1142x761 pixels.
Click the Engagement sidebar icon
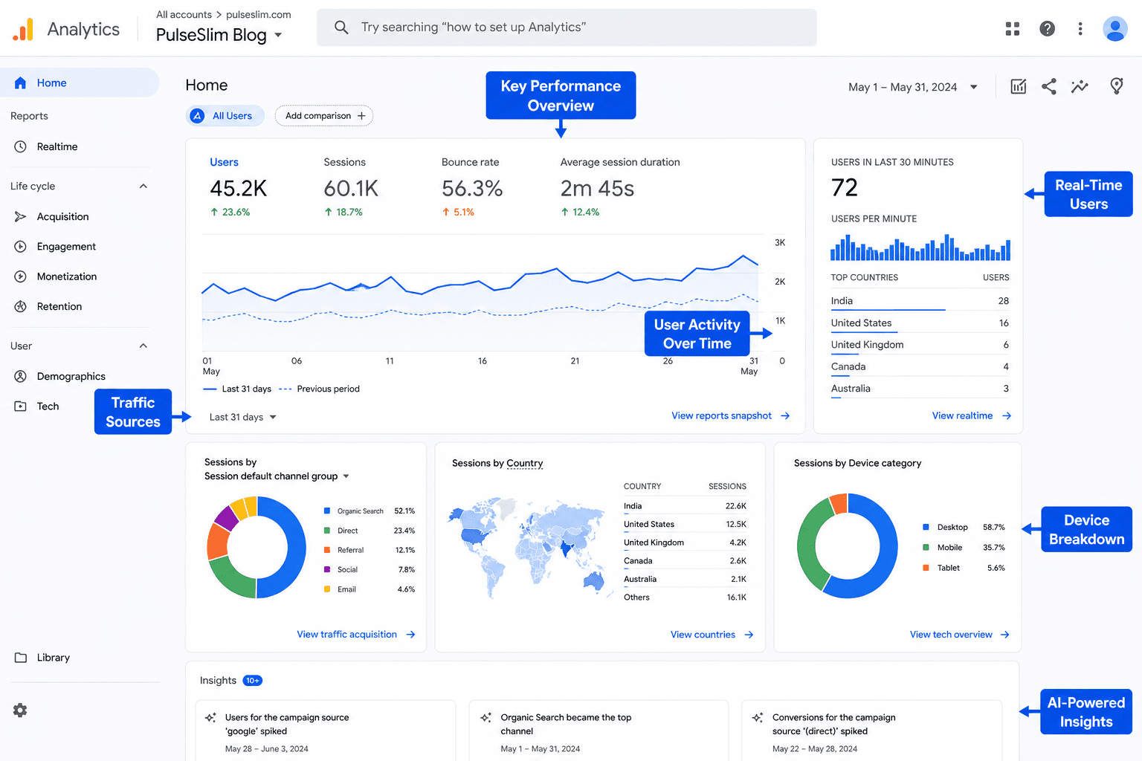click(x=21, y=246)
